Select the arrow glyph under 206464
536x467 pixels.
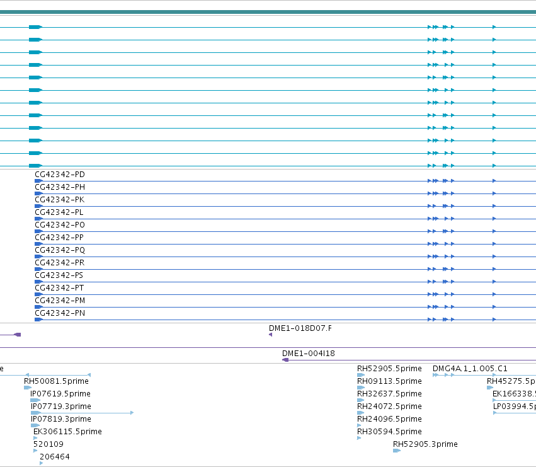coord(41,463)
